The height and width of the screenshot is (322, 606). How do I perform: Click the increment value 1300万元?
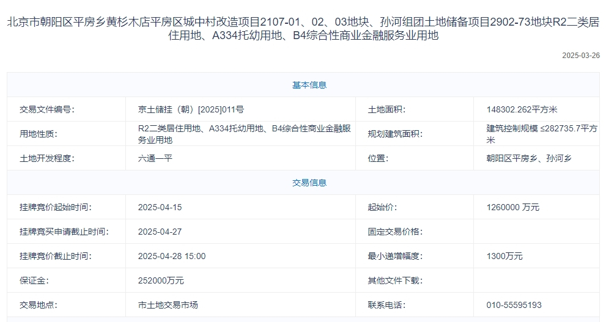coord(504,256)
